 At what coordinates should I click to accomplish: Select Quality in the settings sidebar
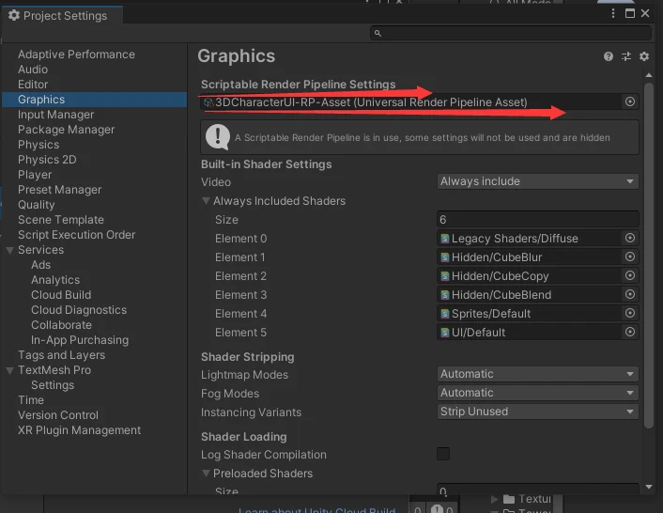click(37, 205)
